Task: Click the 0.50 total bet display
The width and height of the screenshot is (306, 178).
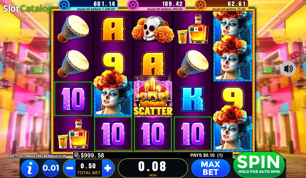Action: point(89,168)
